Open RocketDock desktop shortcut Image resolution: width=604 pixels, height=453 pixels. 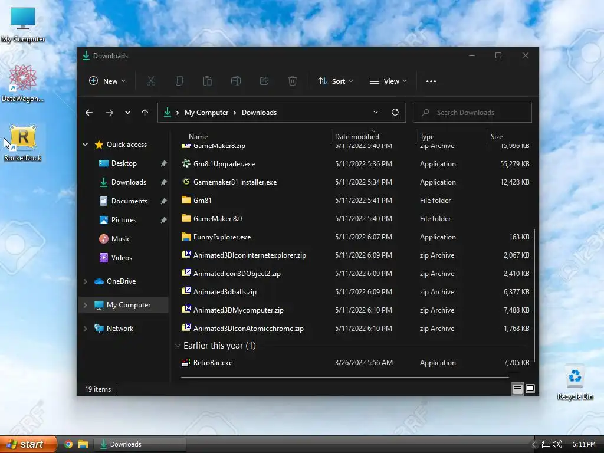tap(23, 143)
